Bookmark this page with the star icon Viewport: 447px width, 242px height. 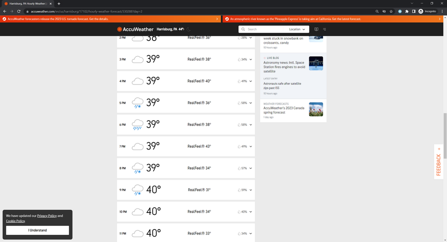point(391,11)
